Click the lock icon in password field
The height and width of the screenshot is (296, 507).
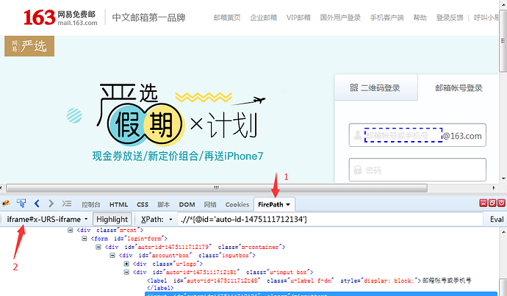[x=358, y=170]
